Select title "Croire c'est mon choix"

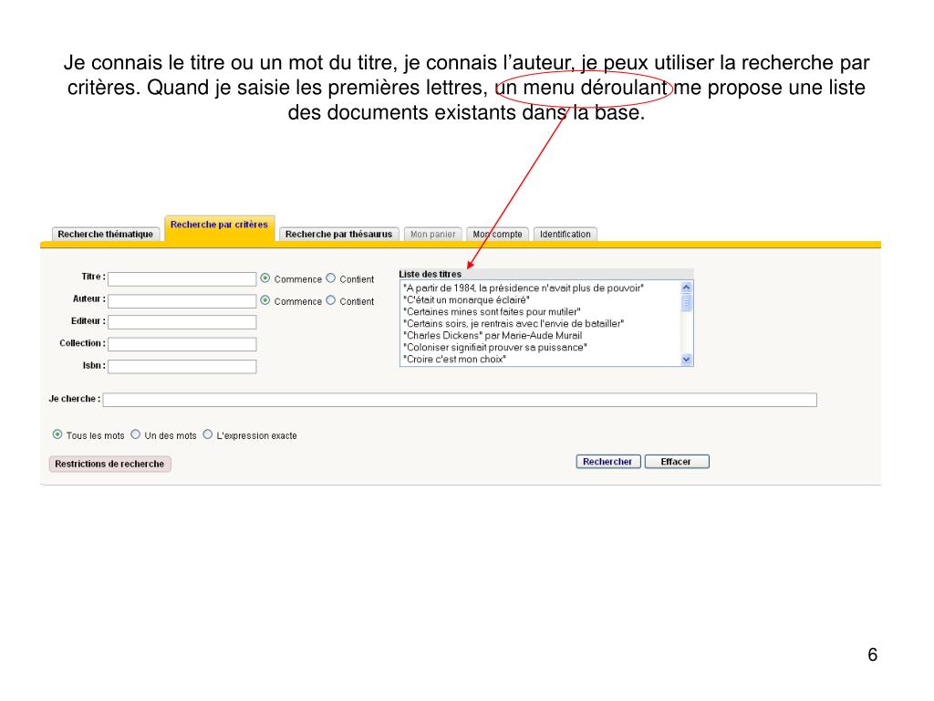[454, 360]
